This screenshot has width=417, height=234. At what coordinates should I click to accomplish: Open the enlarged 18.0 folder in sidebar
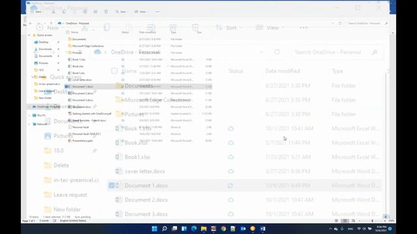[x=59, y=150]
